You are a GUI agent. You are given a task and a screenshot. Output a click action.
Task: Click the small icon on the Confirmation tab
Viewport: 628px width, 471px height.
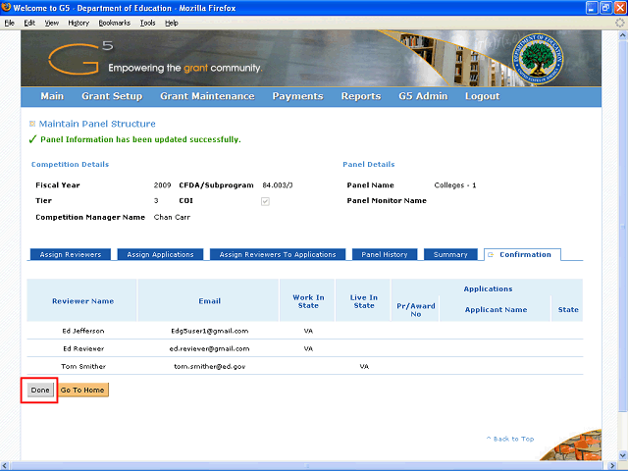[491, 255]
